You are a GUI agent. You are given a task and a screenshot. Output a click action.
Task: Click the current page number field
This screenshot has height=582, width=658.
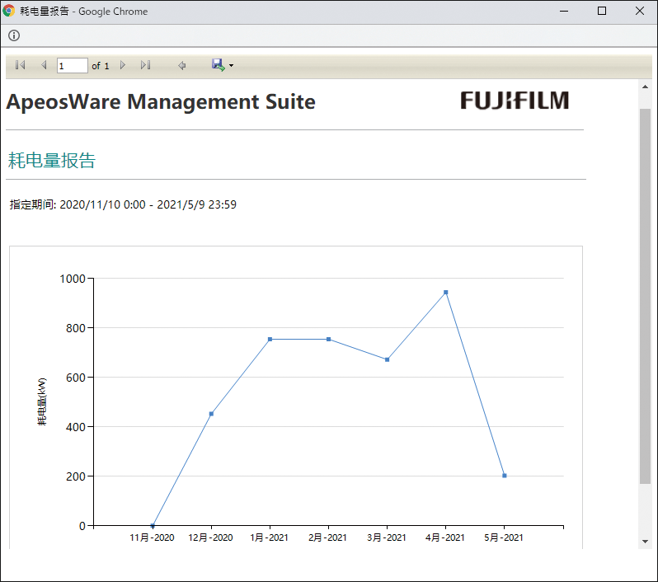click(x=72, y=65)
